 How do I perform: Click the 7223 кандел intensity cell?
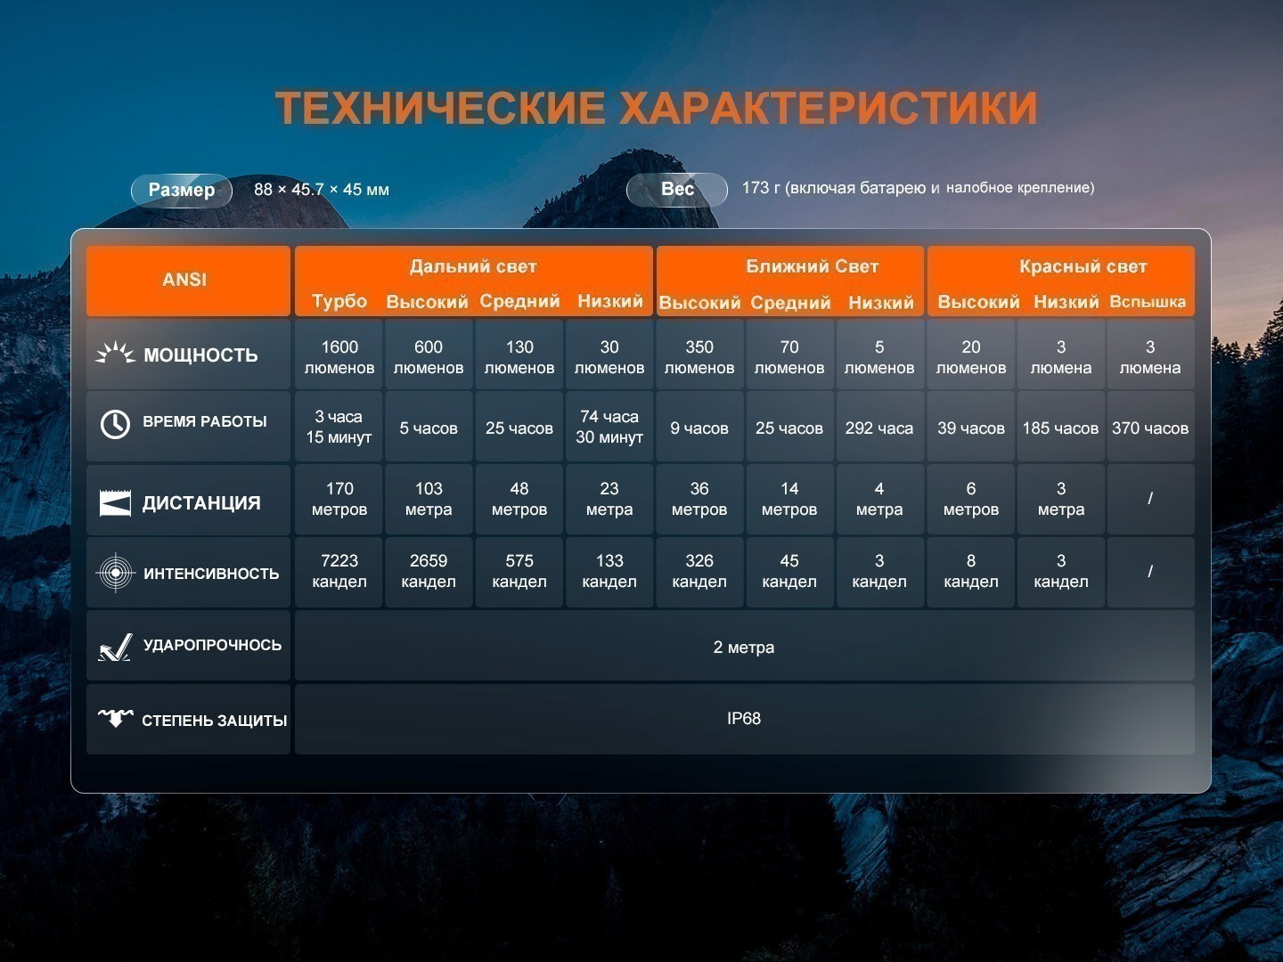339,571
